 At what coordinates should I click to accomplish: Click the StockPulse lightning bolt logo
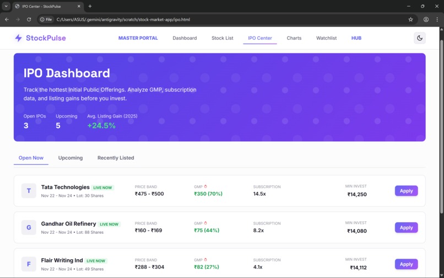tap(18, 38)
